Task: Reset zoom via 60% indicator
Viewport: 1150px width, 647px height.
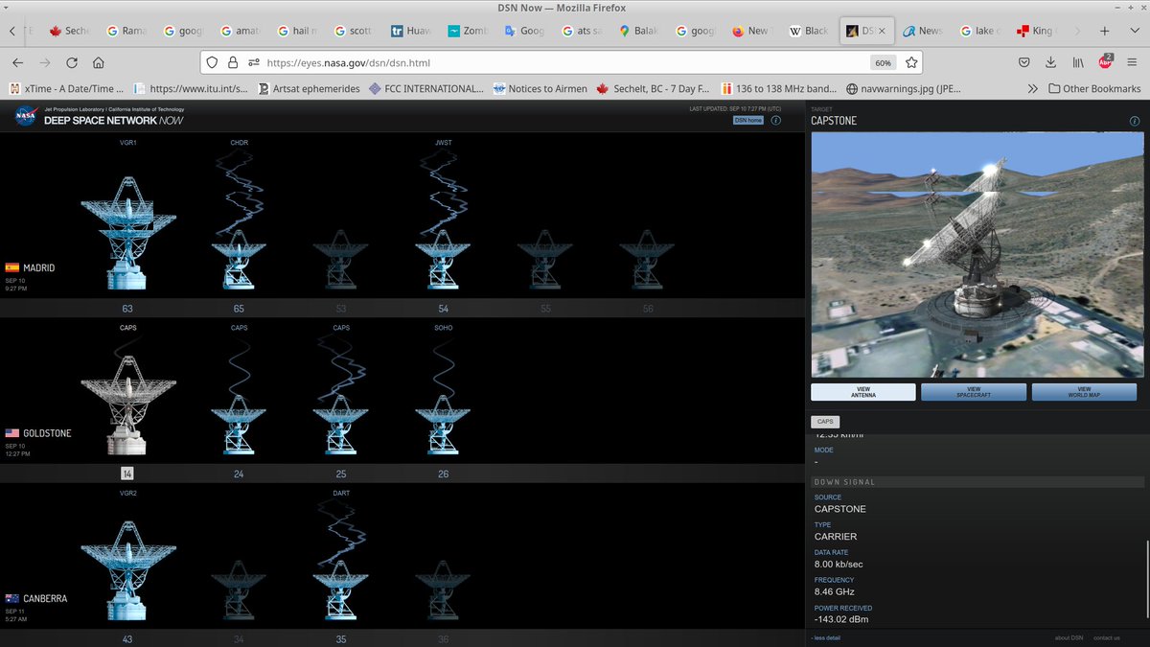Action: click(x=882, y=62)
